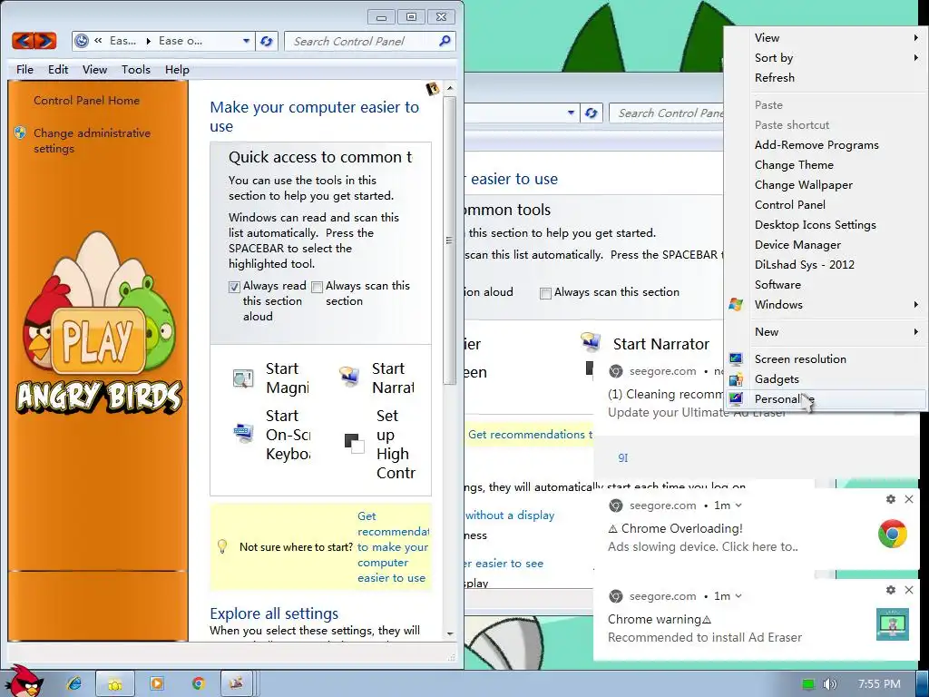The image size is (929, 697).
Task: Expand the Chrome Overloading notification chevron
Action: pyautogui.click(x=738, y=506)
